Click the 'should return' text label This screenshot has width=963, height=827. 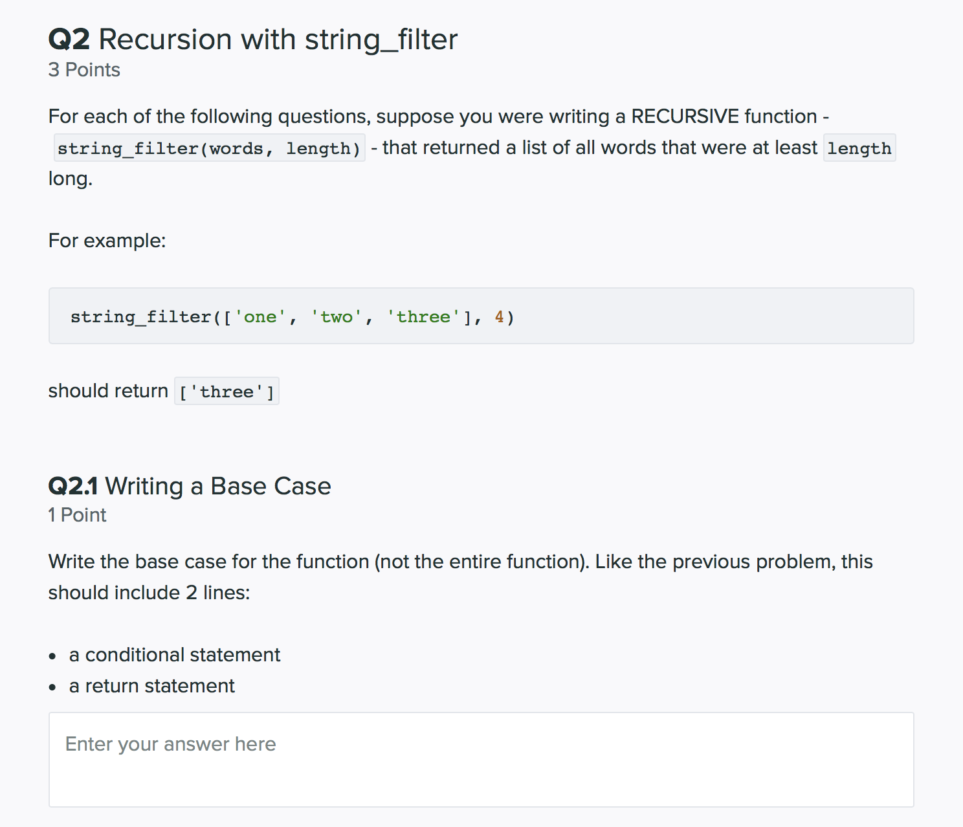click(107, 390)
